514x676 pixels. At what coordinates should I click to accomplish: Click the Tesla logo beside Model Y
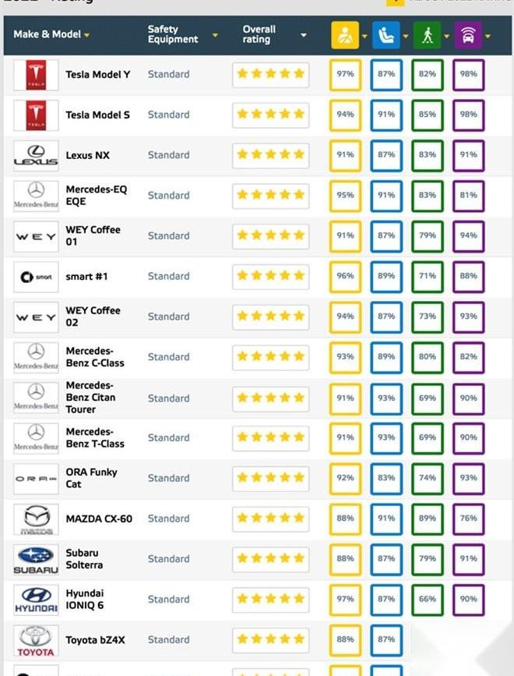(x=36, y=75)
